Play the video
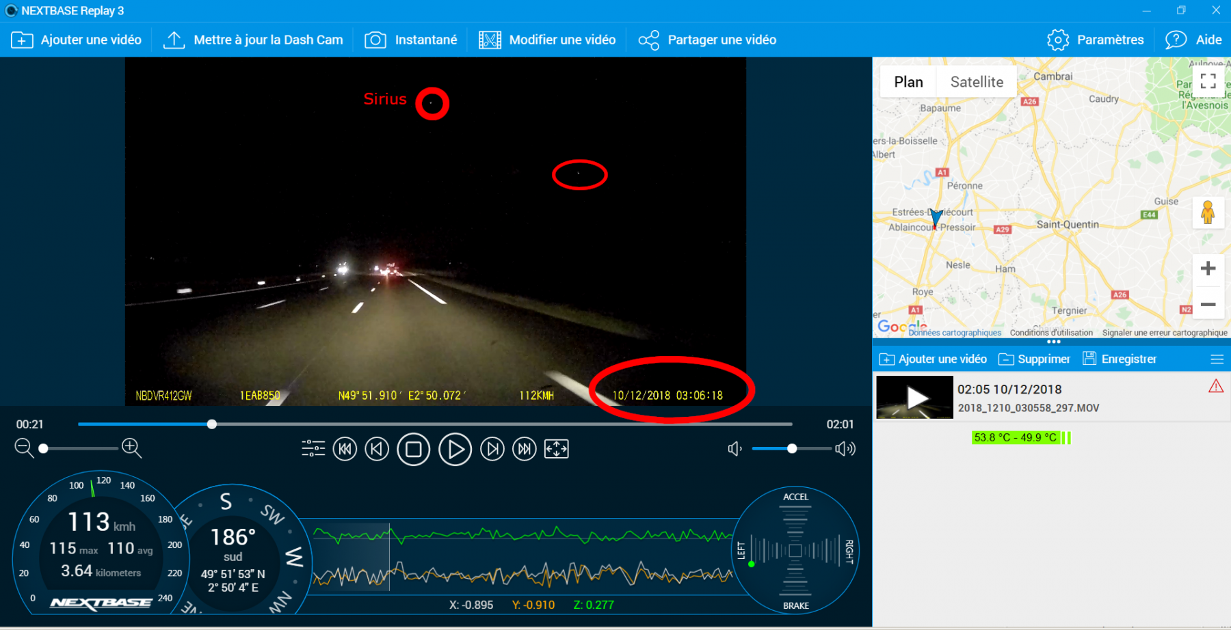Image resolution: width=1231 pixels, height=630 pixels. click(x=455, y=450)
